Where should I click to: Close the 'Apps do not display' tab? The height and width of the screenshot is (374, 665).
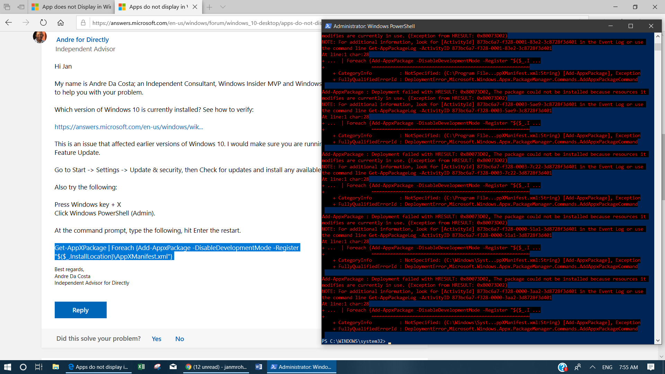click(195, 7)
